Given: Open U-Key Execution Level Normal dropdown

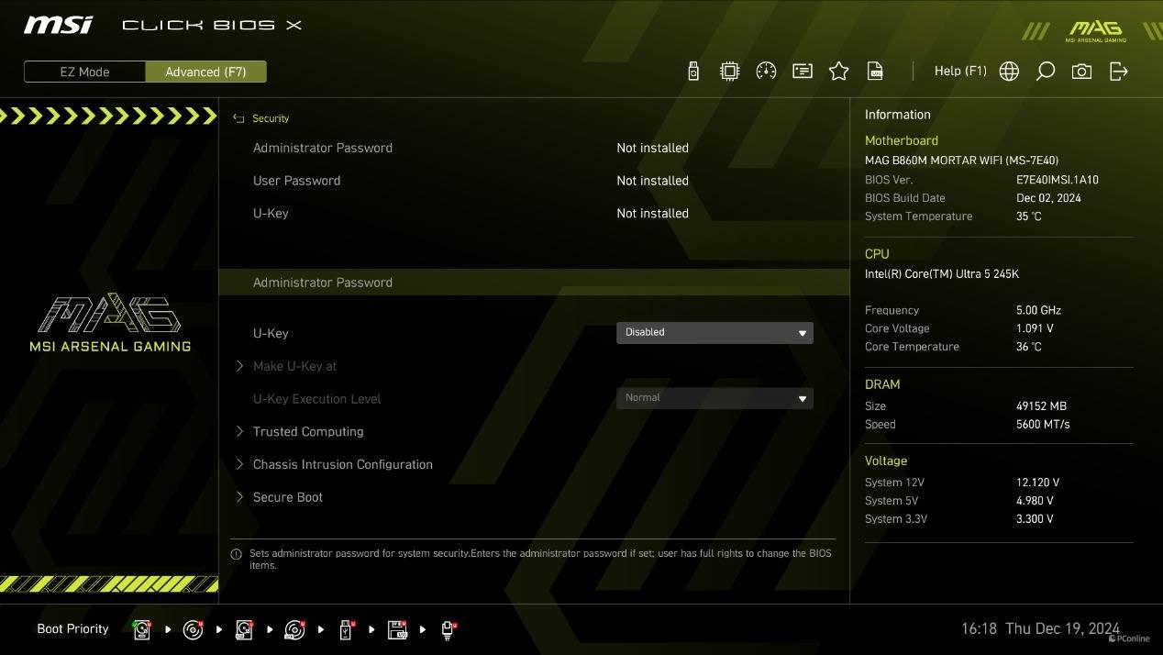Looking at the screenshot, I should [x=714, y=397].
